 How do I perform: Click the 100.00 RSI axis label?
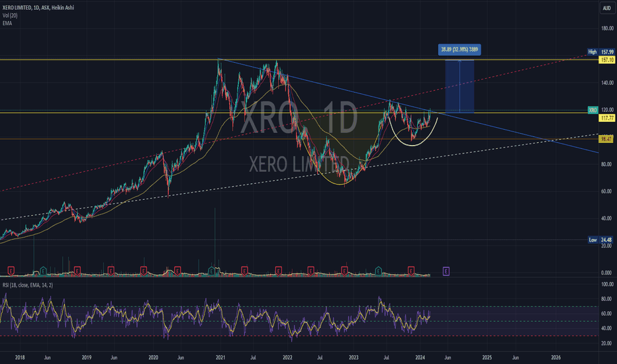607,284
